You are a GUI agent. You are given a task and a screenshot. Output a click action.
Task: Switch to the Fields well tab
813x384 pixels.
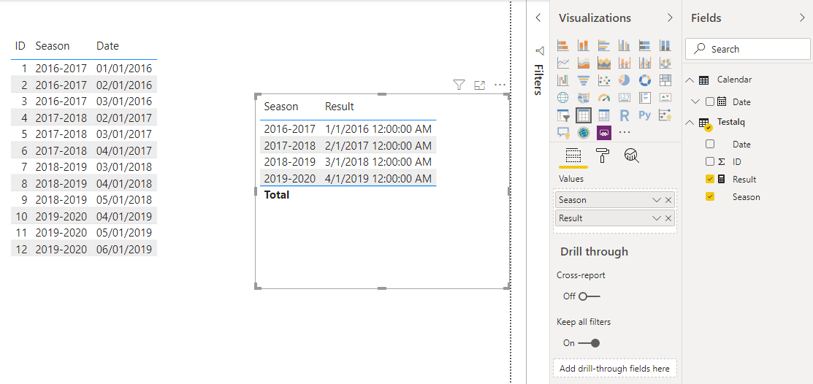[573, 155]
